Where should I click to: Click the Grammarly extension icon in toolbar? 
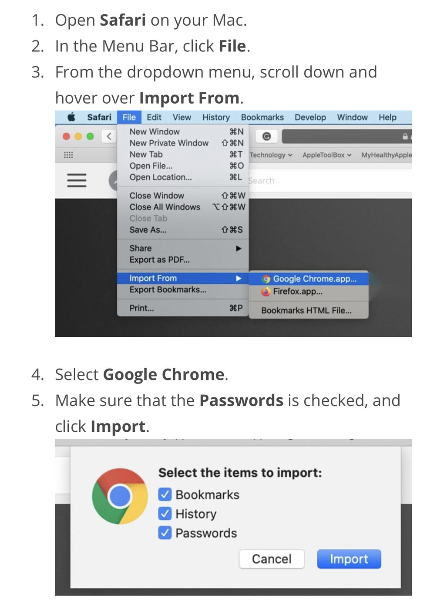(x=266, y=136)
